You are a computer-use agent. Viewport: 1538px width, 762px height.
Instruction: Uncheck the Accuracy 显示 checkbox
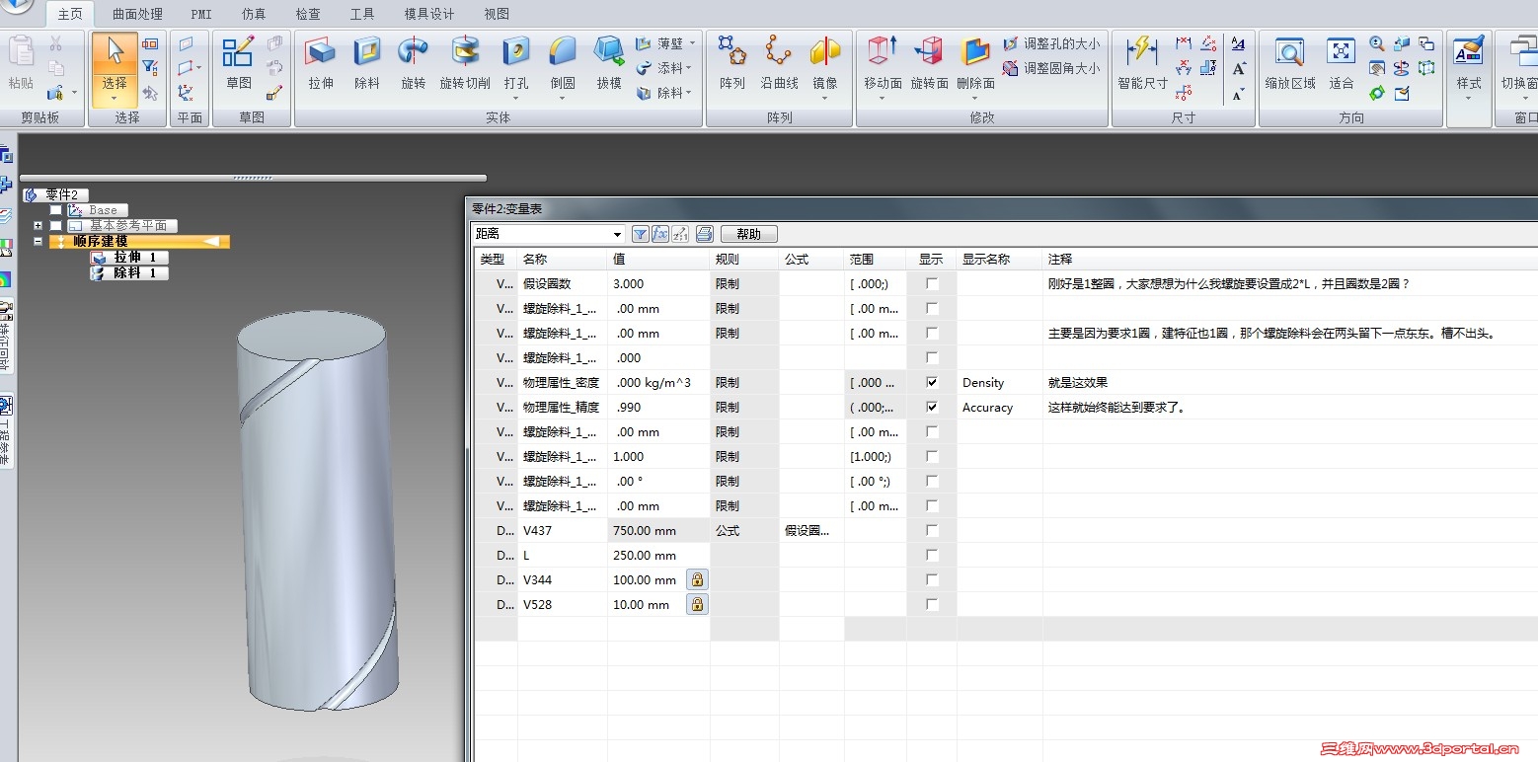coord(932,407)
